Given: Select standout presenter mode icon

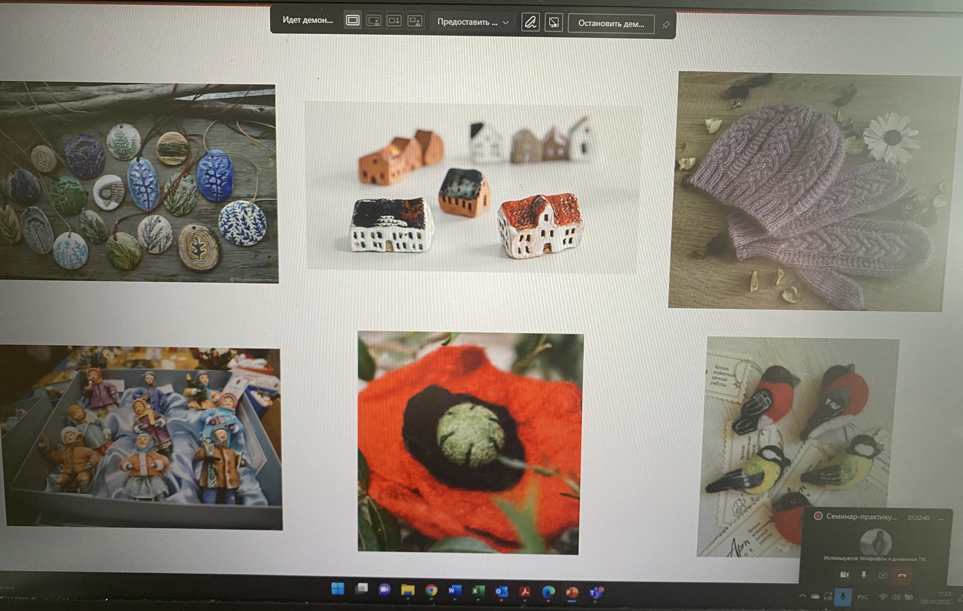Looking at the screenshot, I should pos(374,21).
